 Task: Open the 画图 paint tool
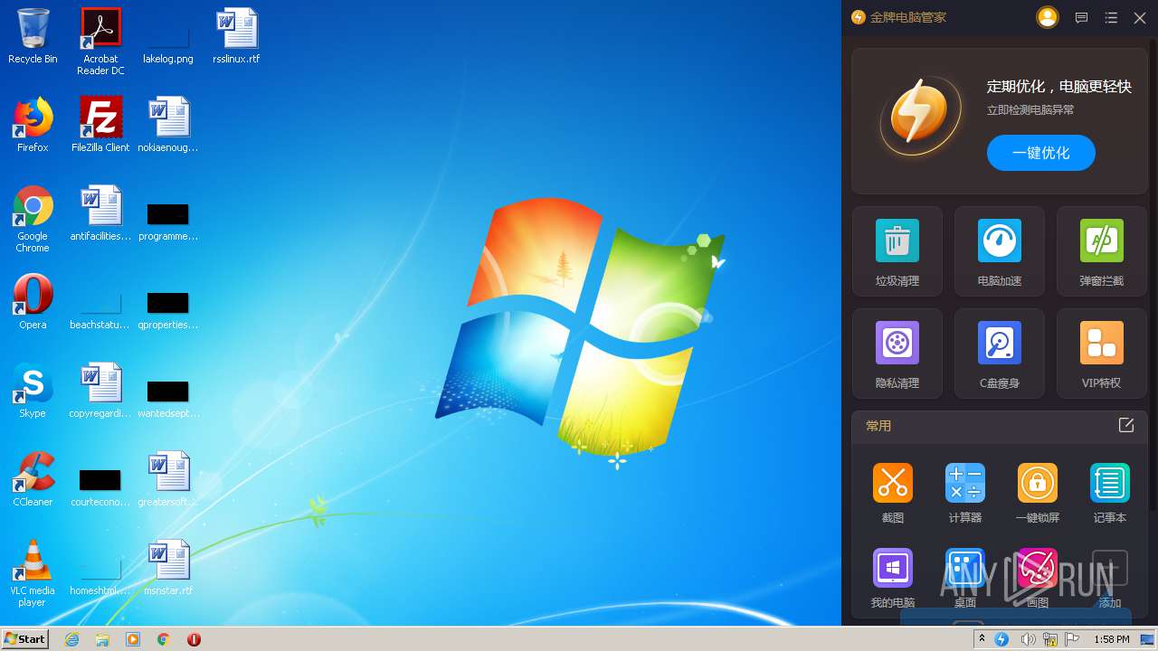1037,578
